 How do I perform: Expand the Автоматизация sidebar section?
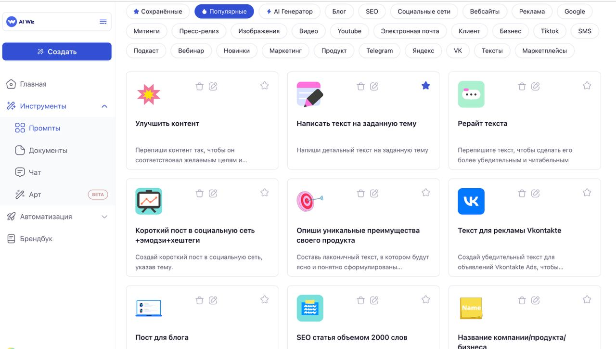[104, 217]
